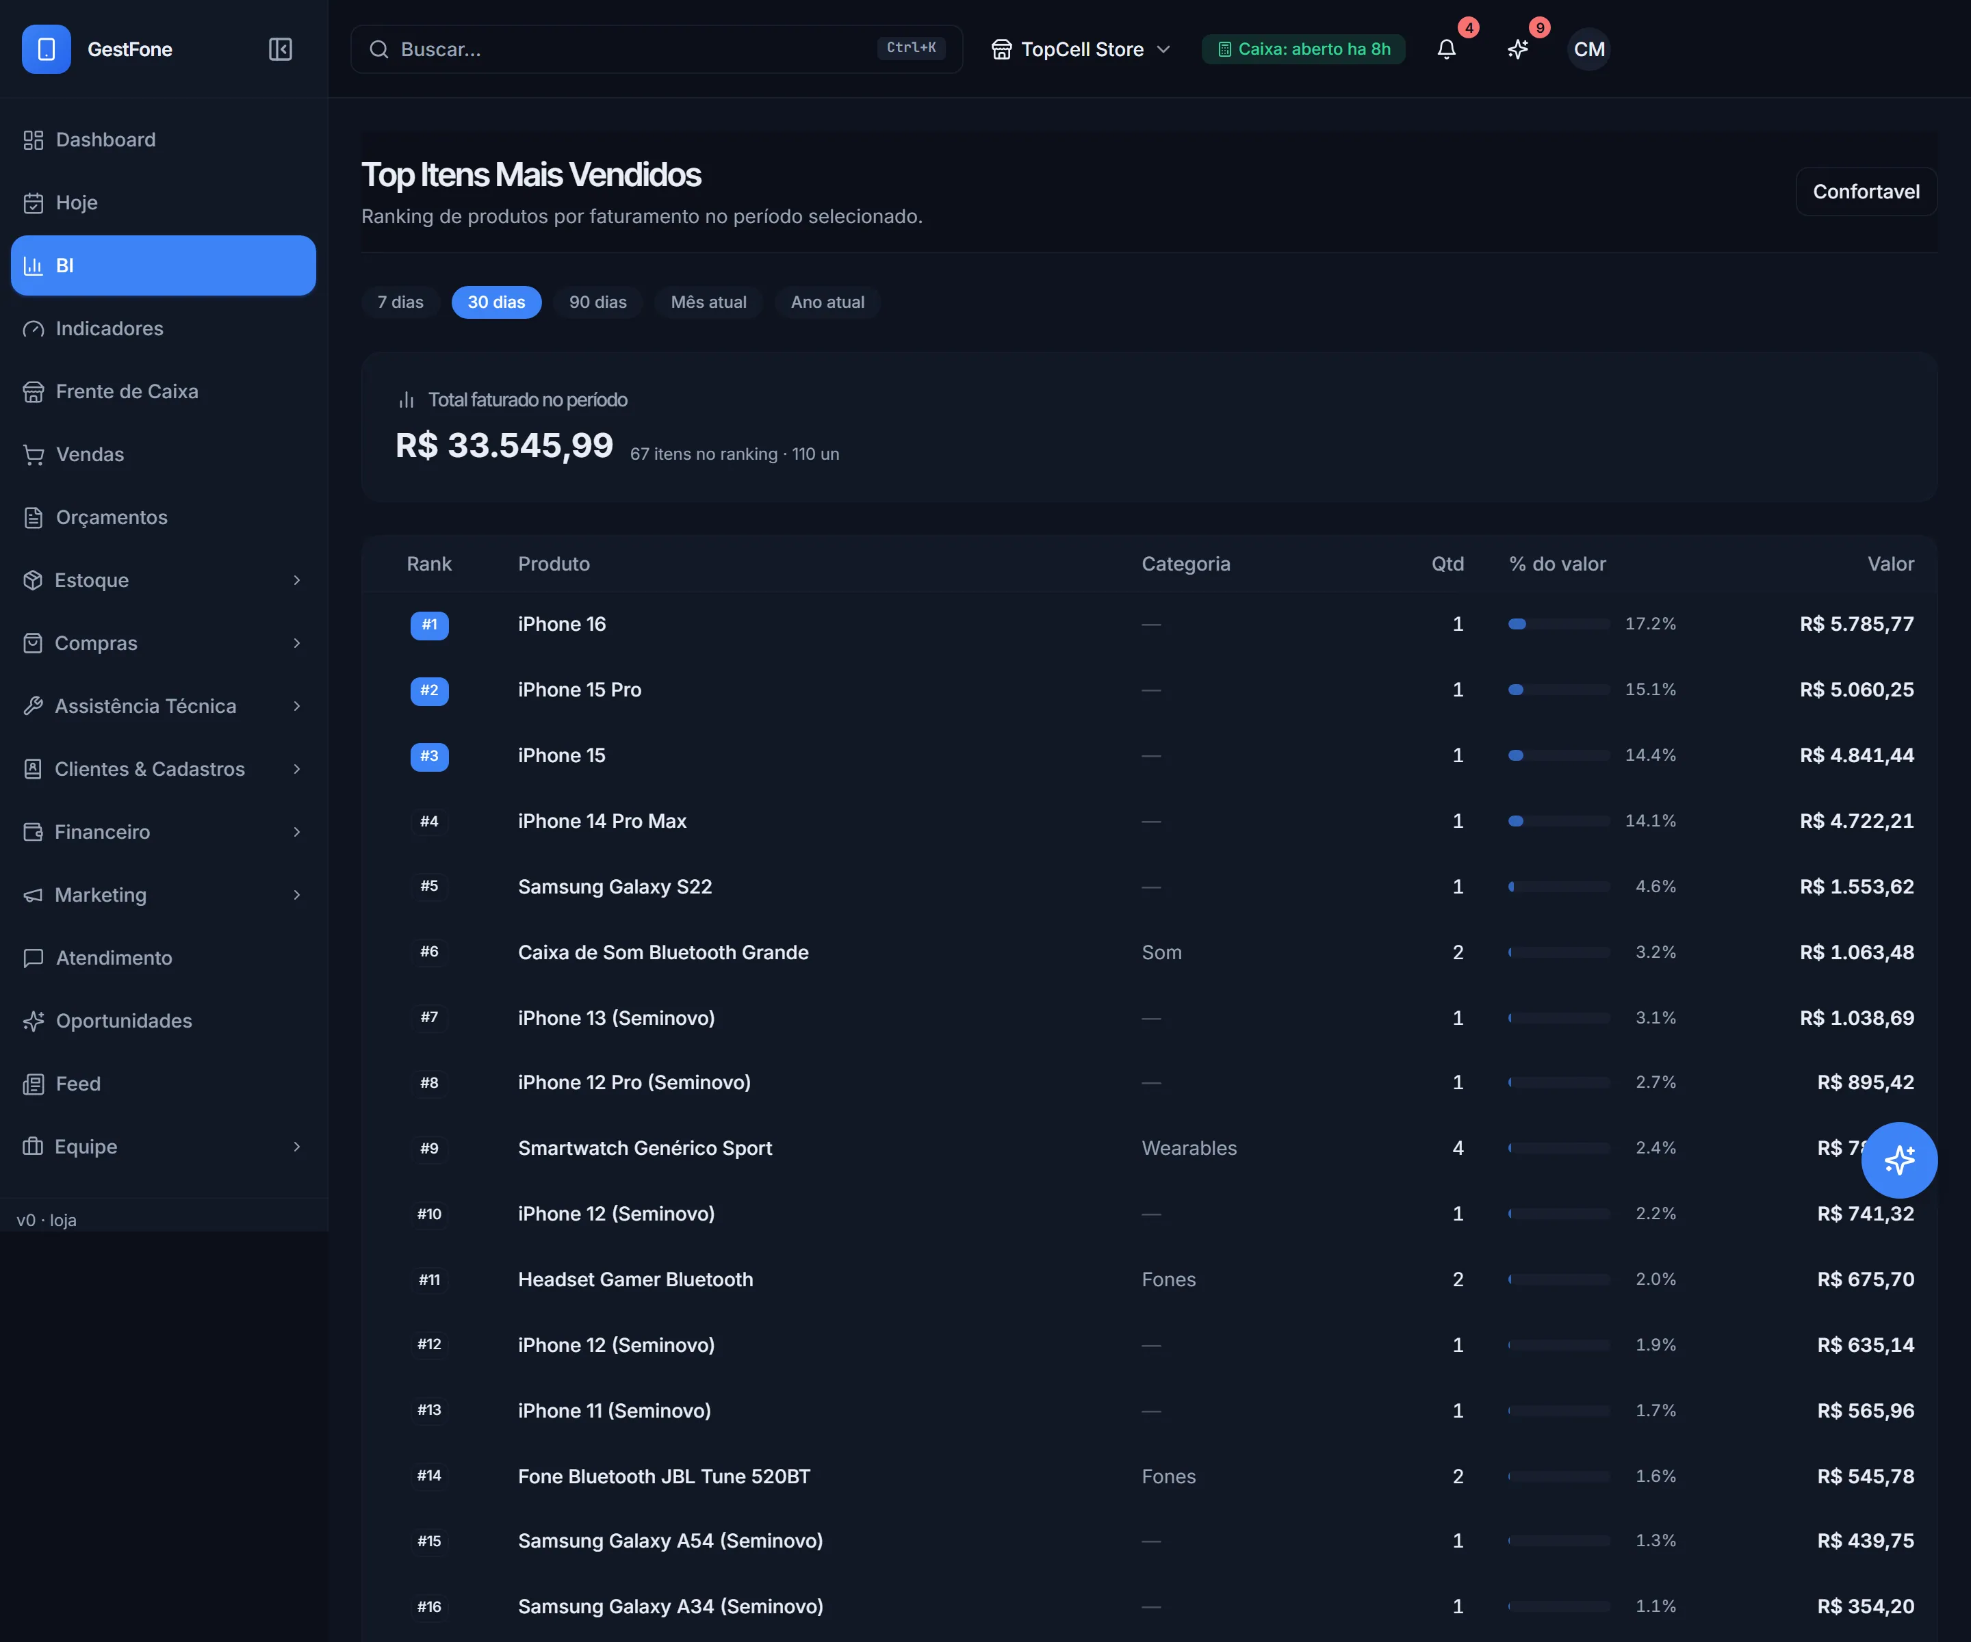Viewport: 1971px width, 1642px height.
Task: Select the 90 dias period filter
Action: coord(598,302)
